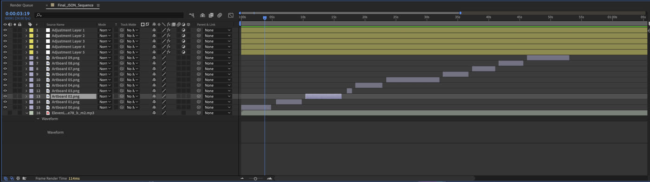Click the timeline zoom slider handle
Screen dimensions: 650x182
pos(255,178)
